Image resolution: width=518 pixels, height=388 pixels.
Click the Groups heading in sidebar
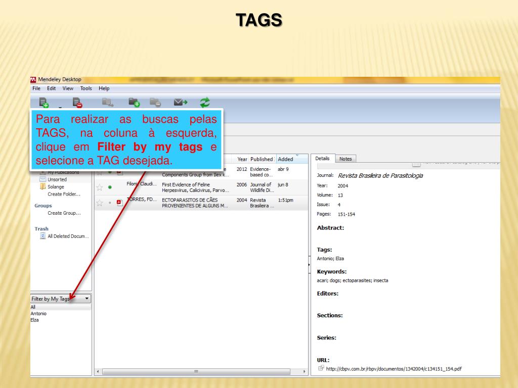[44, 206]
